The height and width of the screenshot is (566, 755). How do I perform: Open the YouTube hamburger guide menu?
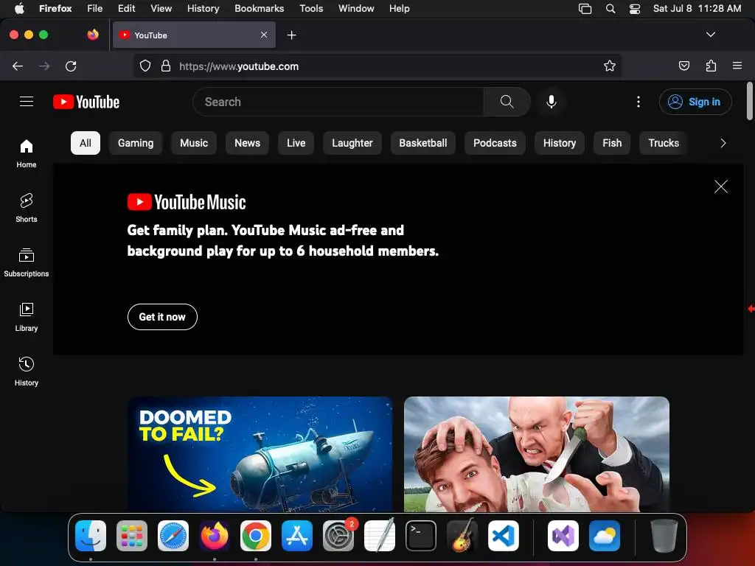tap(27, 102)
